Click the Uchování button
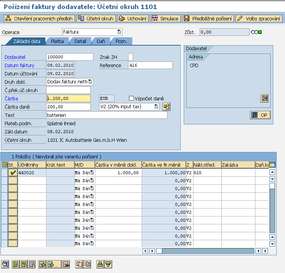Viewport: 285px width, 273px height. (x=133, y=18)
